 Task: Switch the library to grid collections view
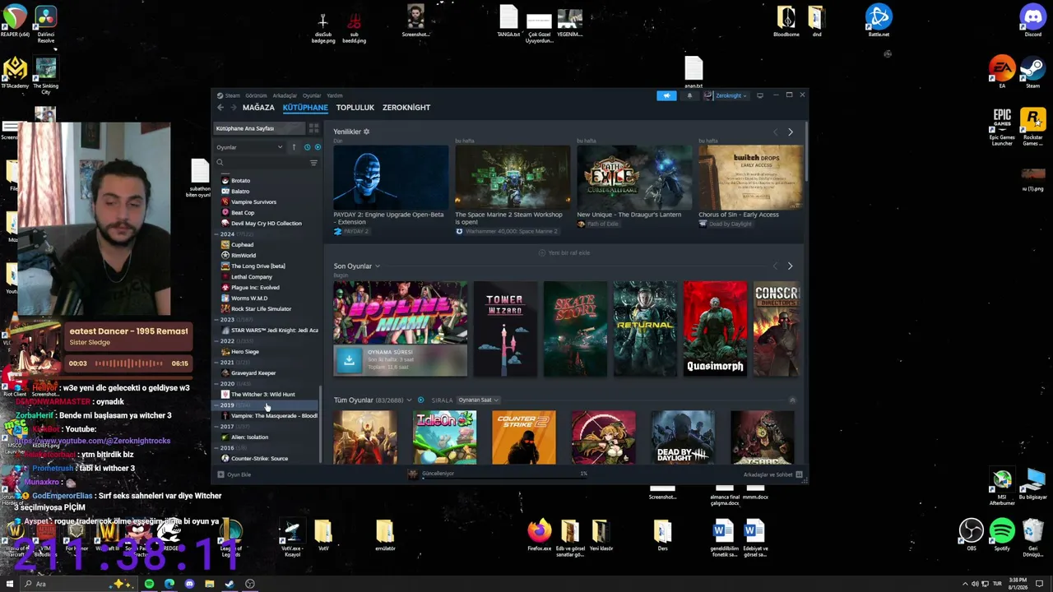(x=313, y=128)
